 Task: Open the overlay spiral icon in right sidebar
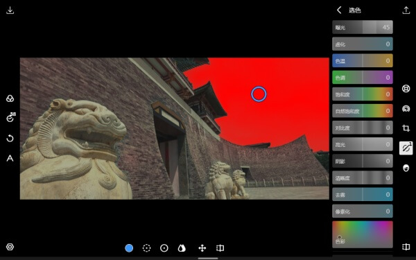(x=406, y=109)
